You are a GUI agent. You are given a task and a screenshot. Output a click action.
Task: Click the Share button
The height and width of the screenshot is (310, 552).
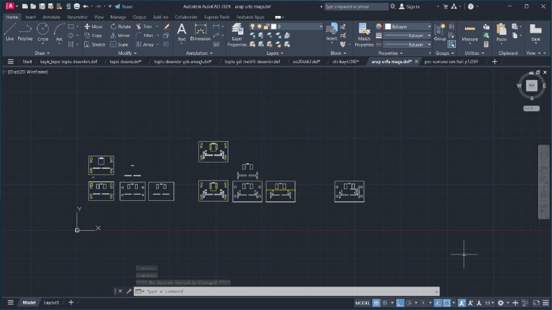(x=124, y=6)
